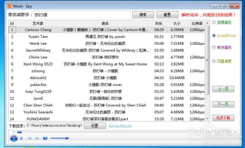This screenshot has width=245, height=148.
Task: Select the PUNKDANNY row
Action: click(107, 119)
